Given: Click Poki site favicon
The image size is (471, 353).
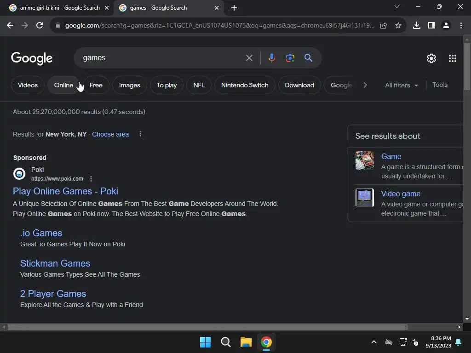Looking at the screenshot, I should [x=19, y=174].
